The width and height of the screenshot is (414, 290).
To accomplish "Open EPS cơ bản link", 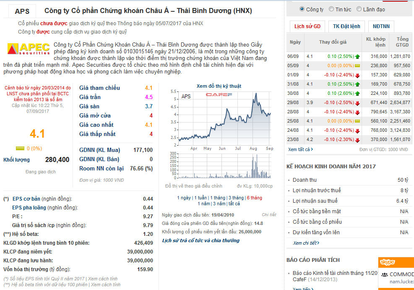I will [26, 199].
